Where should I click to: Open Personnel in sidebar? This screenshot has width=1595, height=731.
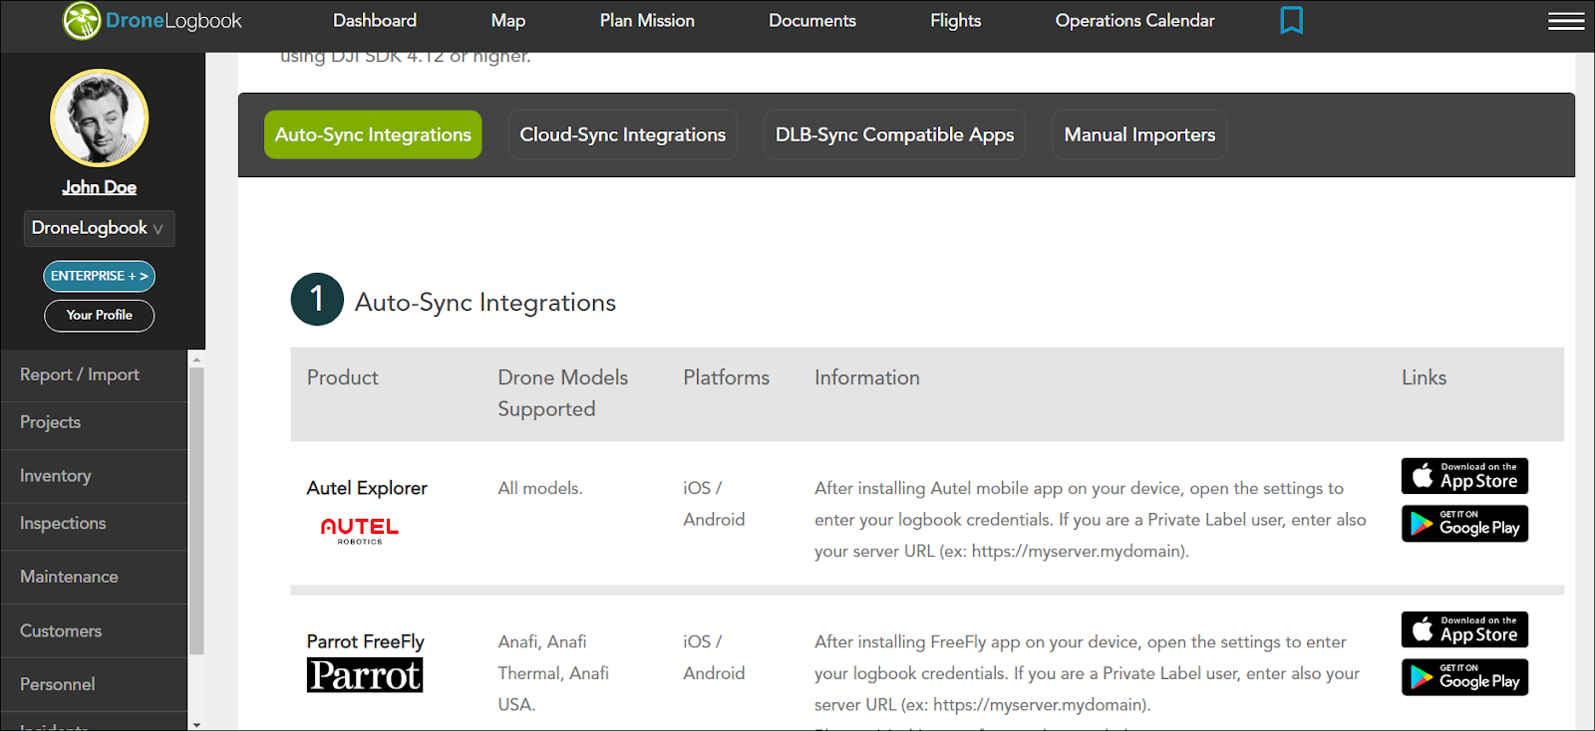pyautogui.click(x=94, y=684)
